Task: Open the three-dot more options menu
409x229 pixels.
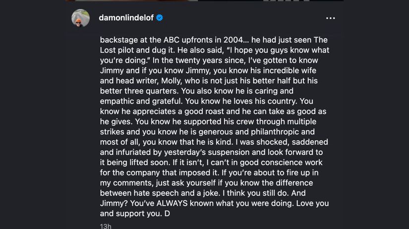Action: tap(330, 18)
